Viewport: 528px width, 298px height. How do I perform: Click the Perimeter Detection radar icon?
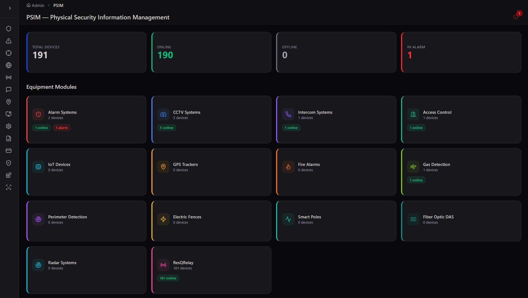point(38,219)
